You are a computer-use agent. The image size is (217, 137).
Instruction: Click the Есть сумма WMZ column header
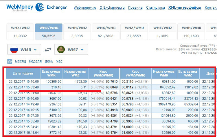tap(188, 73)
